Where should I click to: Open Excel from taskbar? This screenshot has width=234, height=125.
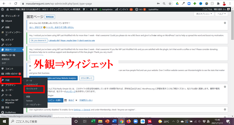pos(93,122)
